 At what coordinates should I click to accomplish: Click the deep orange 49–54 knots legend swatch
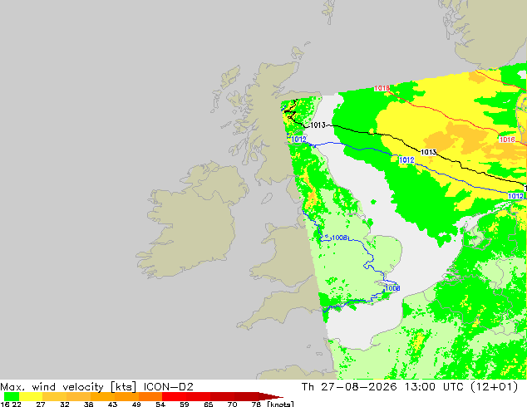pyautogui.click(x=150, y=396)
